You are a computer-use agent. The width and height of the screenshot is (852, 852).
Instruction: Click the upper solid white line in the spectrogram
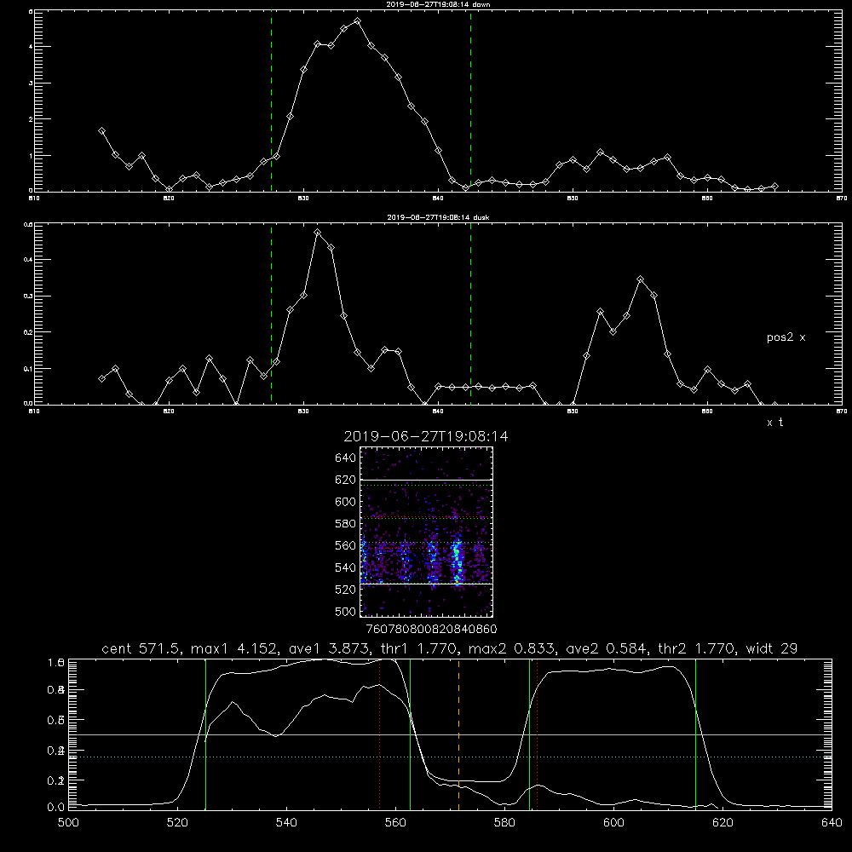427,480
